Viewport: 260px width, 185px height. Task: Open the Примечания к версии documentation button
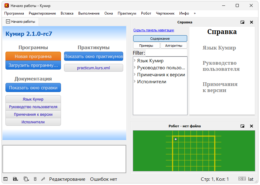coord(33,115)
